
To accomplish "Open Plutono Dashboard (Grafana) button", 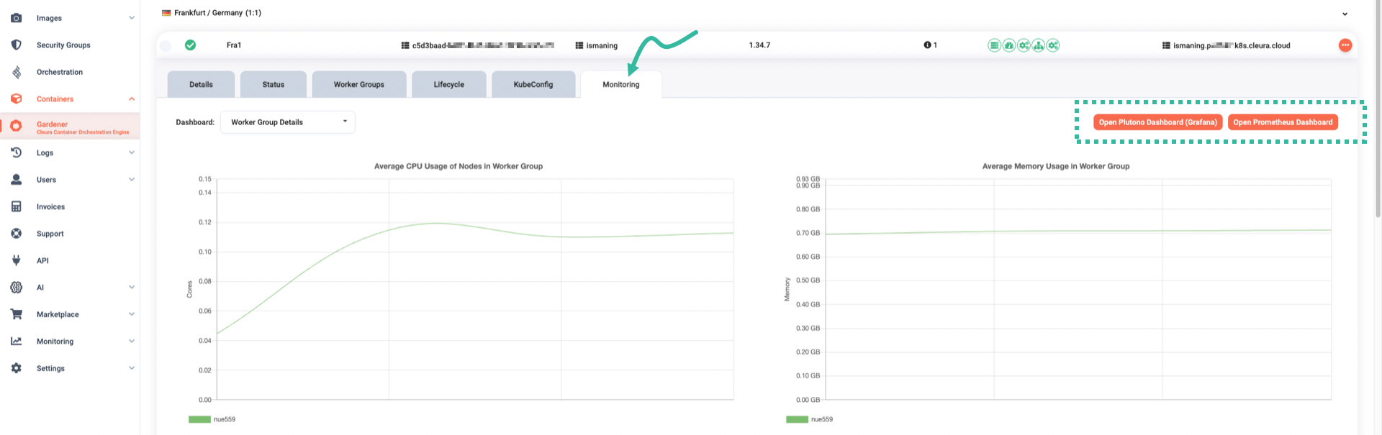I will [1157, 122].
